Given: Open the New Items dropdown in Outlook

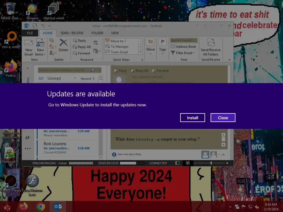Looking at the screenshot, I should pos(40,47).
